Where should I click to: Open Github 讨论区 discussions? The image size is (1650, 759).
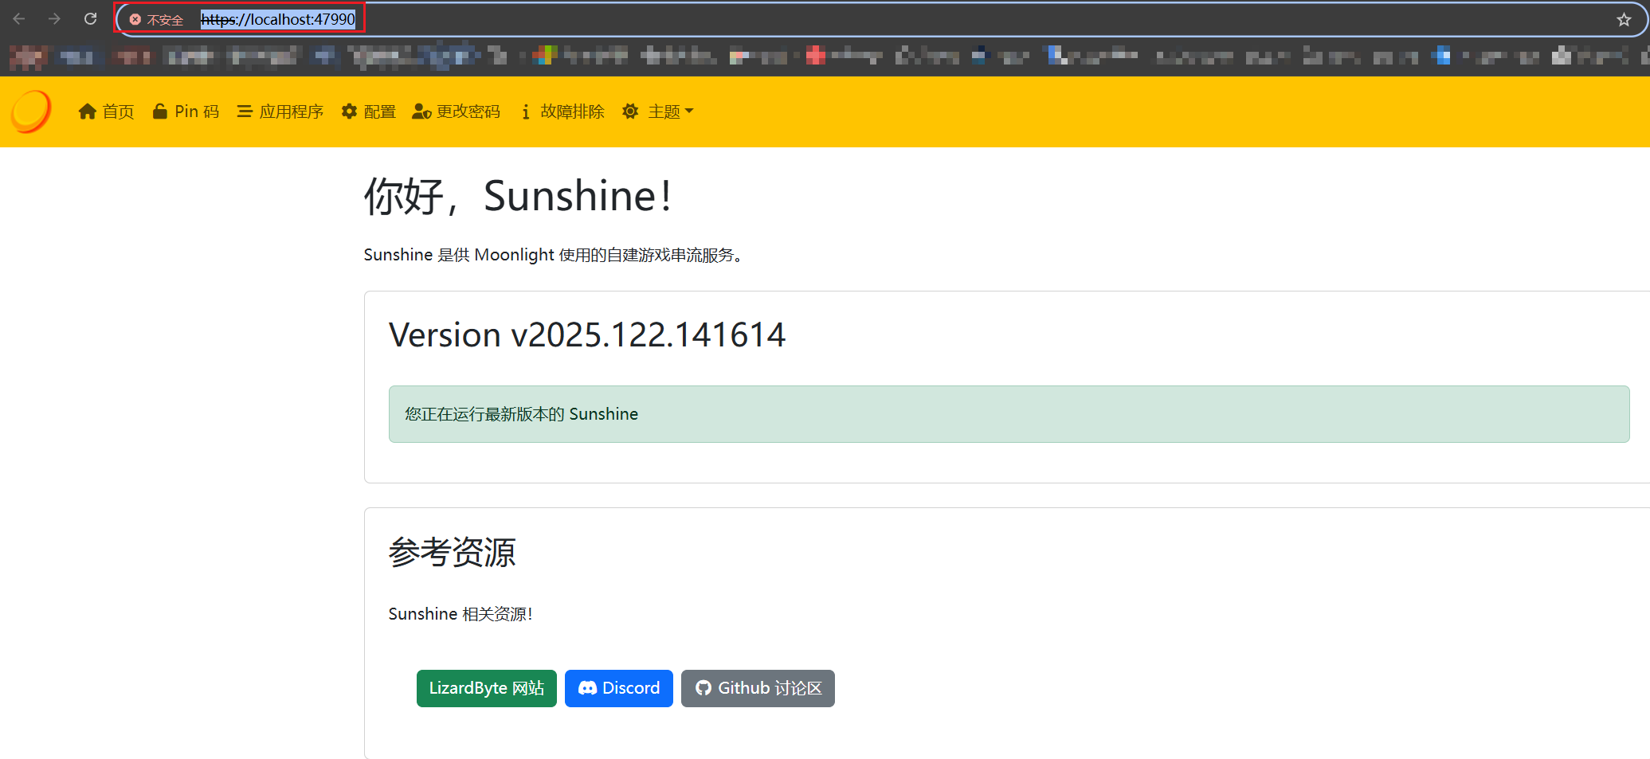pos(758,688)
